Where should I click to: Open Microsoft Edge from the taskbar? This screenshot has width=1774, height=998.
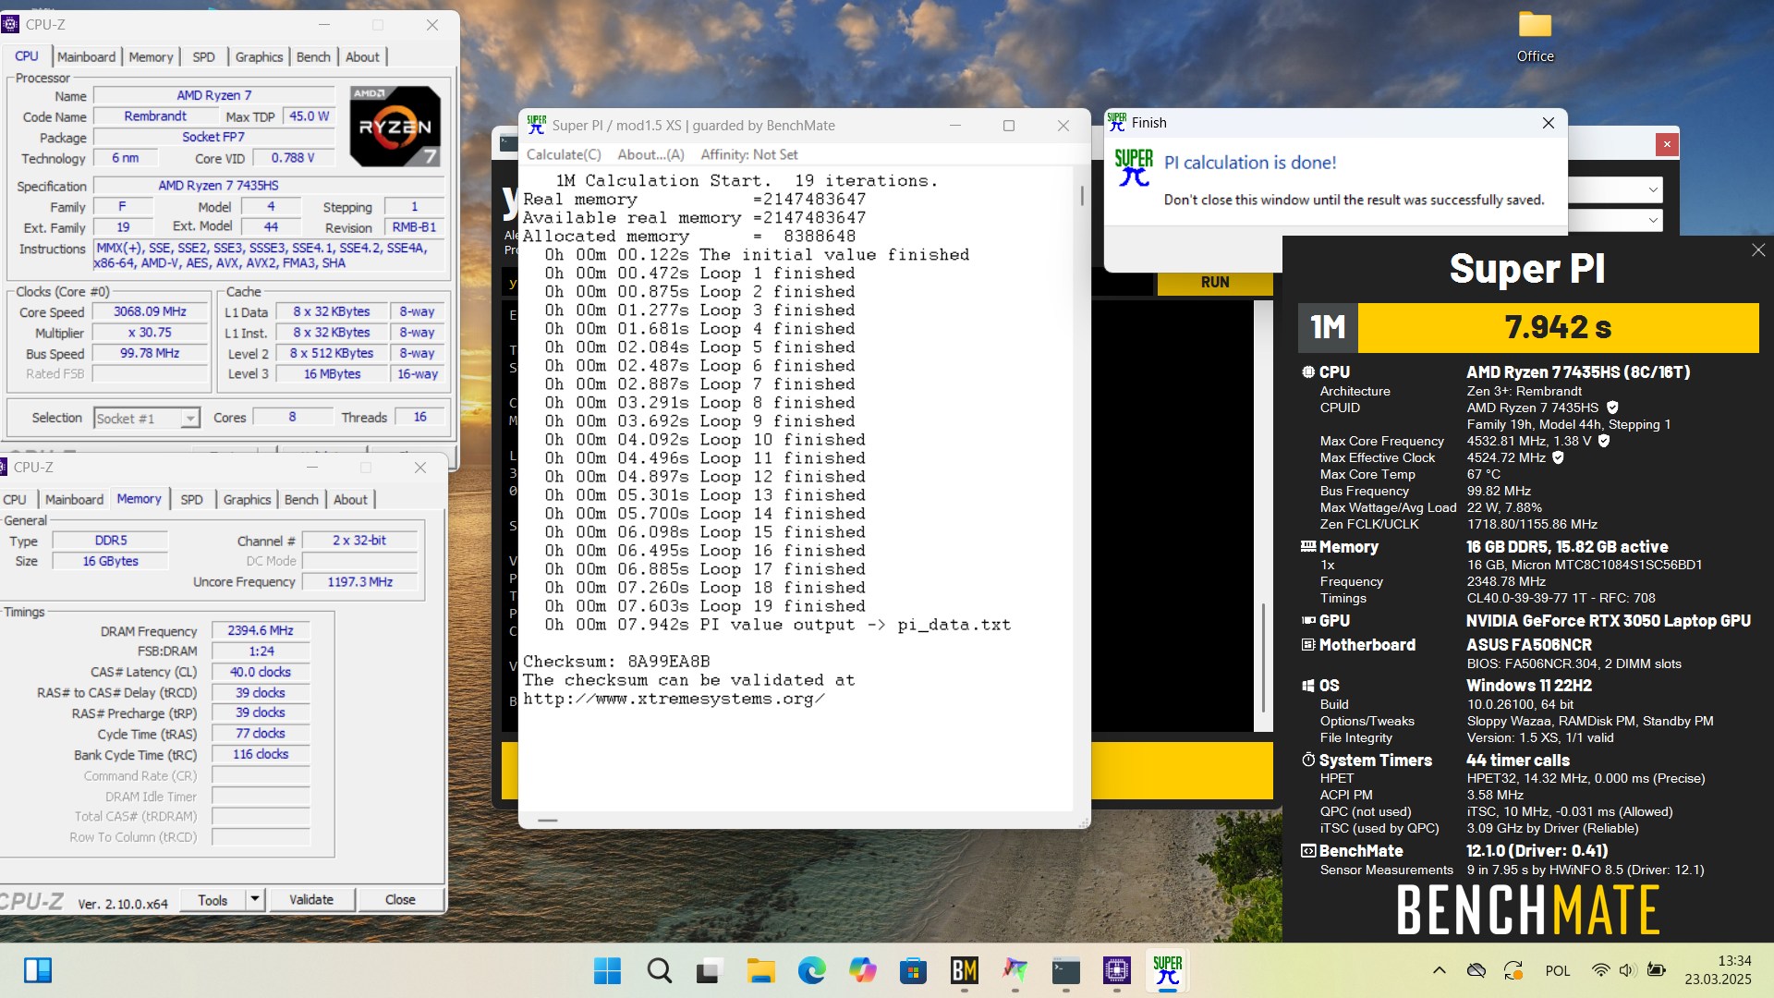click(811, 970)
